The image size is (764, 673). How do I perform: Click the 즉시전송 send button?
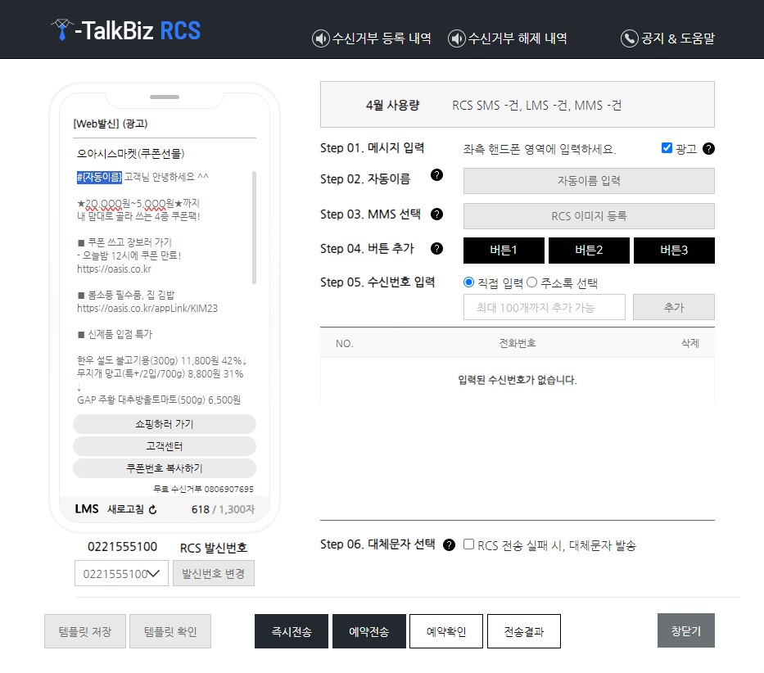click(x=291, y=630)
